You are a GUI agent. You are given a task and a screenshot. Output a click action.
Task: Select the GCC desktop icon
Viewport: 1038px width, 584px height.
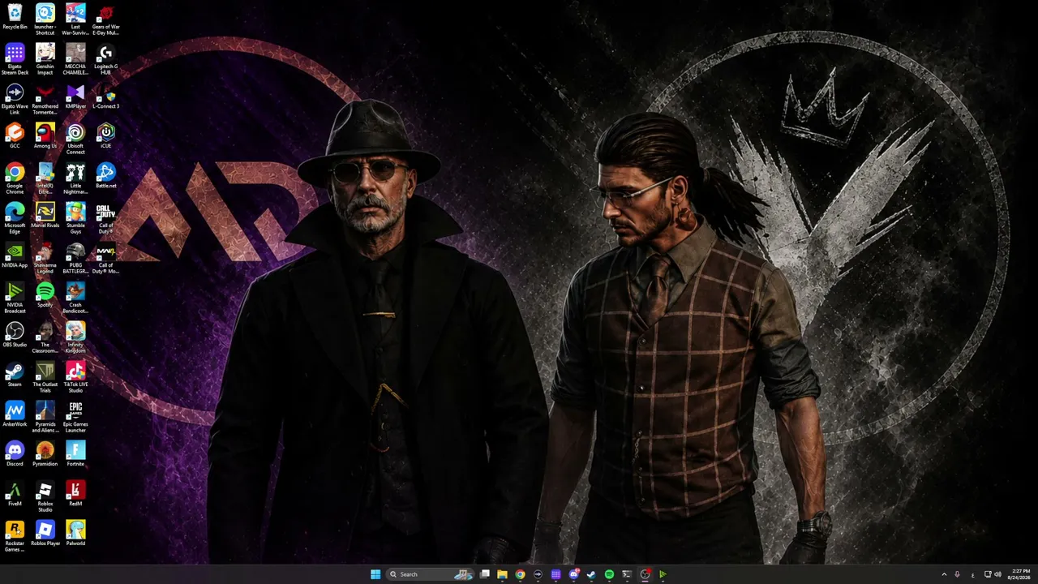coord(15,136)
